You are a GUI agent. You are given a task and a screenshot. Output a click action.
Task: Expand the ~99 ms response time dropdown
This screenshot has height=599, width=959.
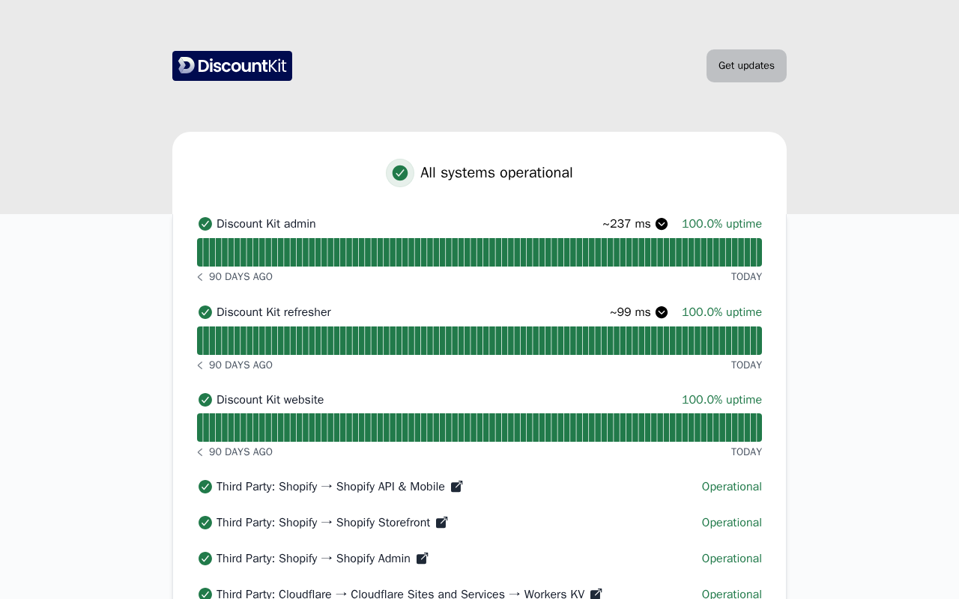pos(662,312)
